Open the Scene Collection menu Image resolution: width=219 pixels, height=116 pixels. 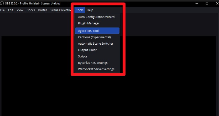point(61,10)
